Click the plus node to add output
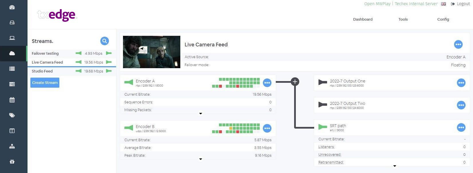Screen dimensions: 473x173 295,82
